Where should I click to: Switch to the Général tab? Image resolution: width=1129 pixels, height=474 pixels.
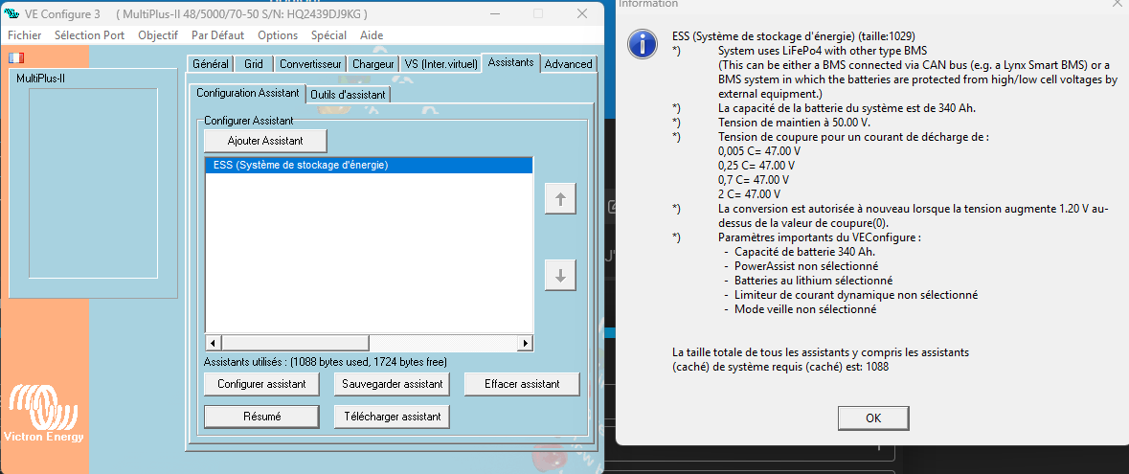coord(211,64)
